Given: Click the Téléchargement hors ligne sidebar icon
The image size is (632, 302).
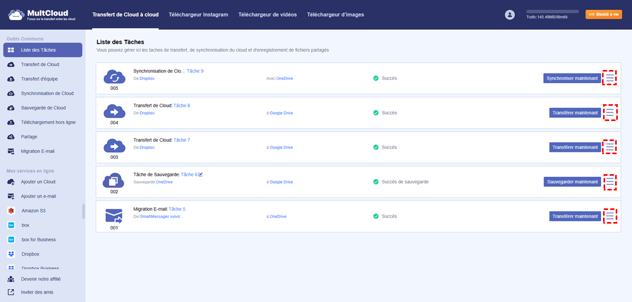Looking at the screenshot, I should [x=11, y=122].
